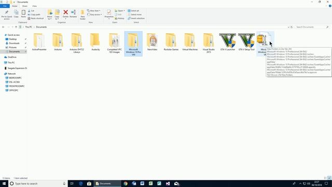Open Google Chrome from taskbar
The height and width of the screenshot is (187, 332).
(126, 183)
